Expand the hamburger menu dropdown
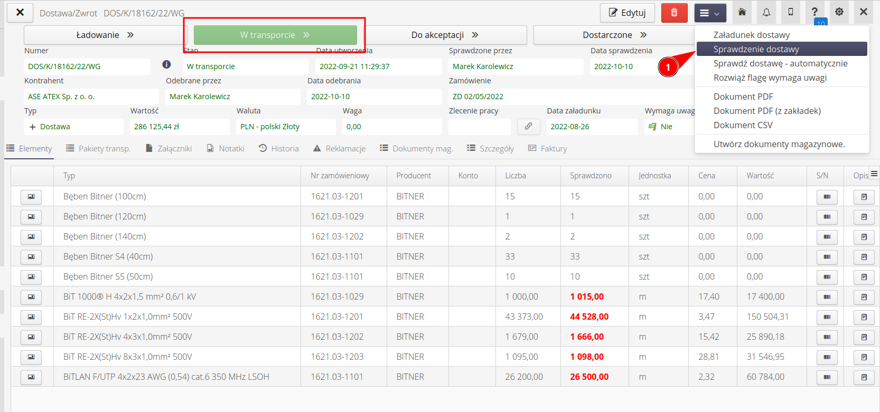The height and width of the screenshot is (412, 880). 710,13
